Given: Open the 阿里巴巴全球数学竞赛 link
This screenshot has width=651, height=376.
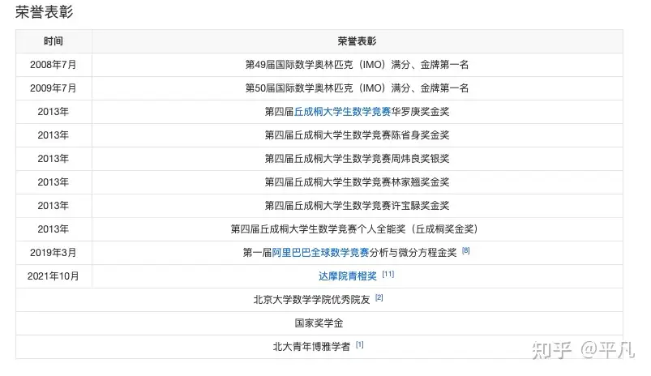Looking at the screenshot, I should 320,253.
